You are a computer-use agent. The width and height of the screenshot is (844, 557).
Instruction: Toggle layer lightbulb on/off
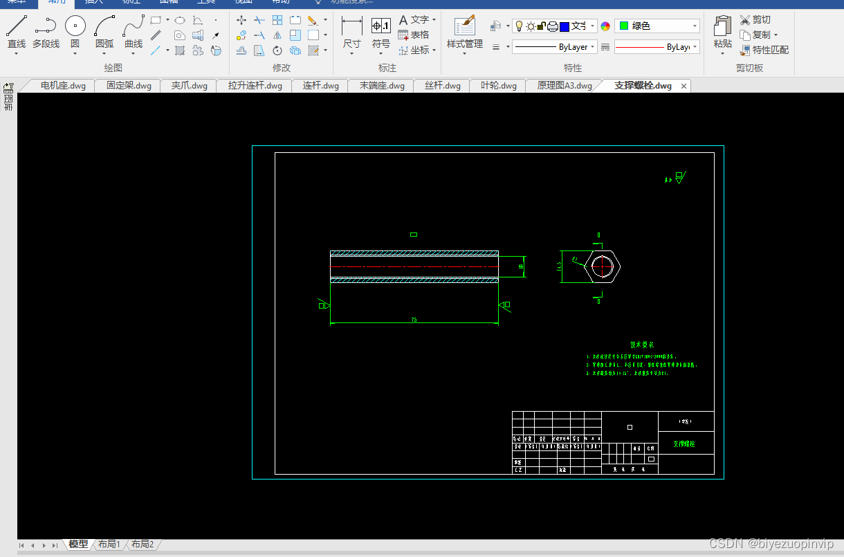coord(520,26)
